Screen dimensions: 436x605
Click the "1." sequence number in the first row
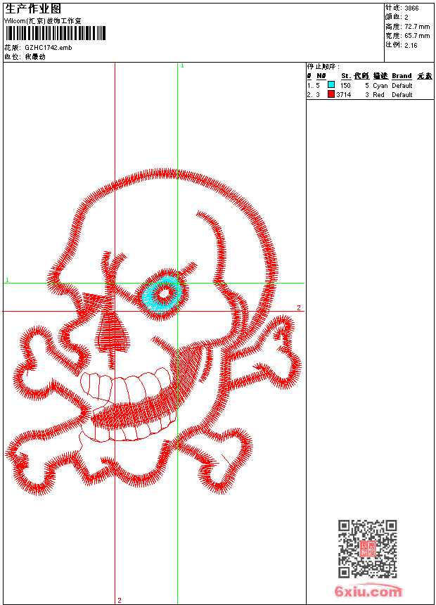(310, 86)
